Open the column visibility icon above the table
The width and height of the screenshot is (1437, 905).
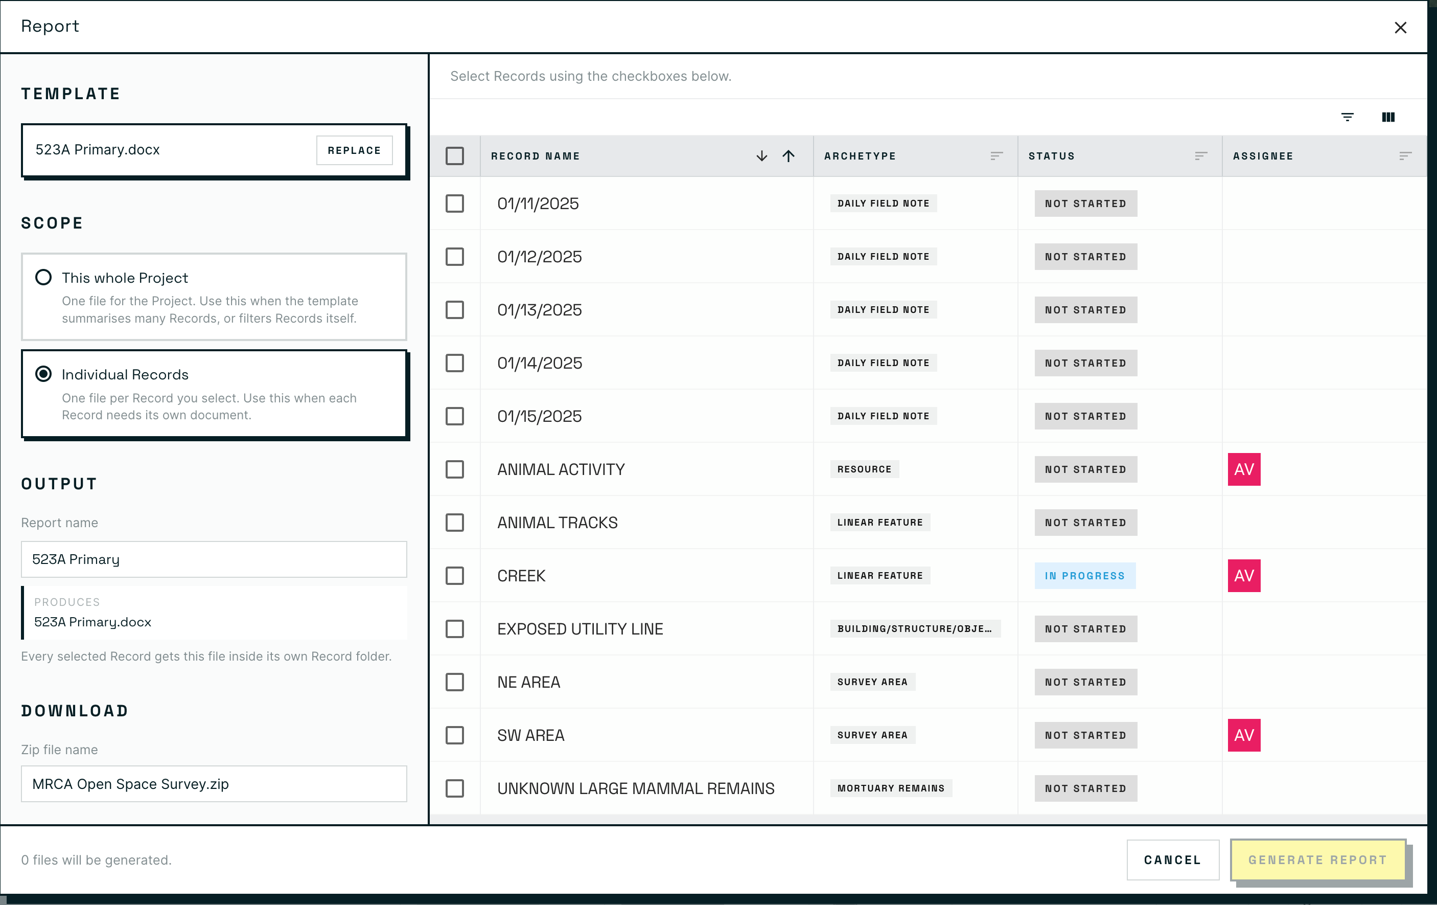(1388, 117)
